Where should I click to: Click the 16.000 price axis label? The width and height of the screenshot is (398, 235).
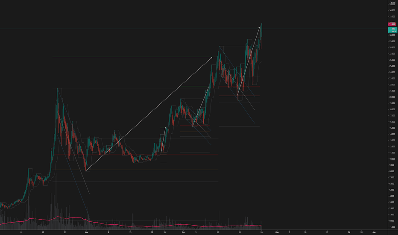392,122
